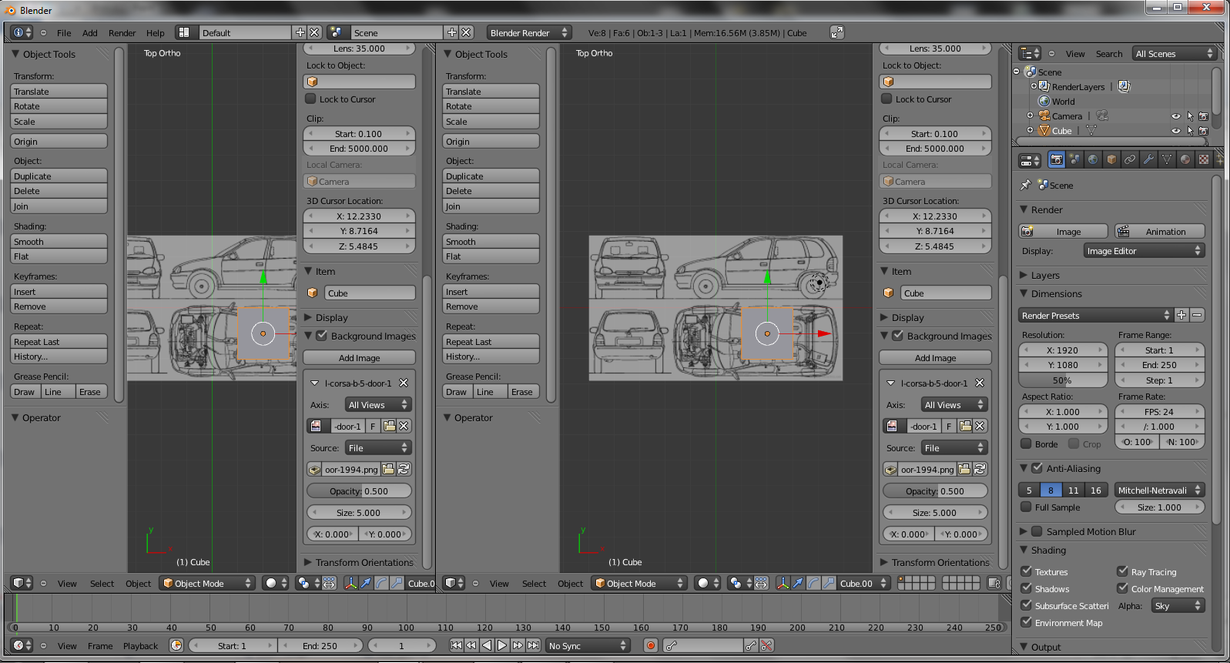The image size is (1230, 663).
Task: Open the Alpha Sky dropdown
Action: click(1178, 606)
